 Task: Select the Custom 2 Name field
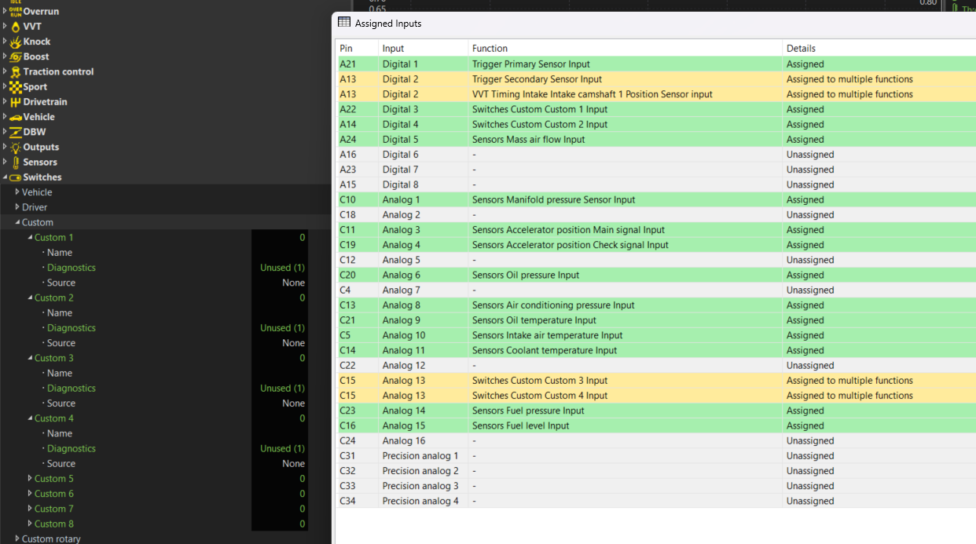point(59,312)
